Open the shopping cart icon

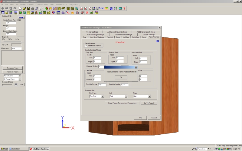(111, 8)
